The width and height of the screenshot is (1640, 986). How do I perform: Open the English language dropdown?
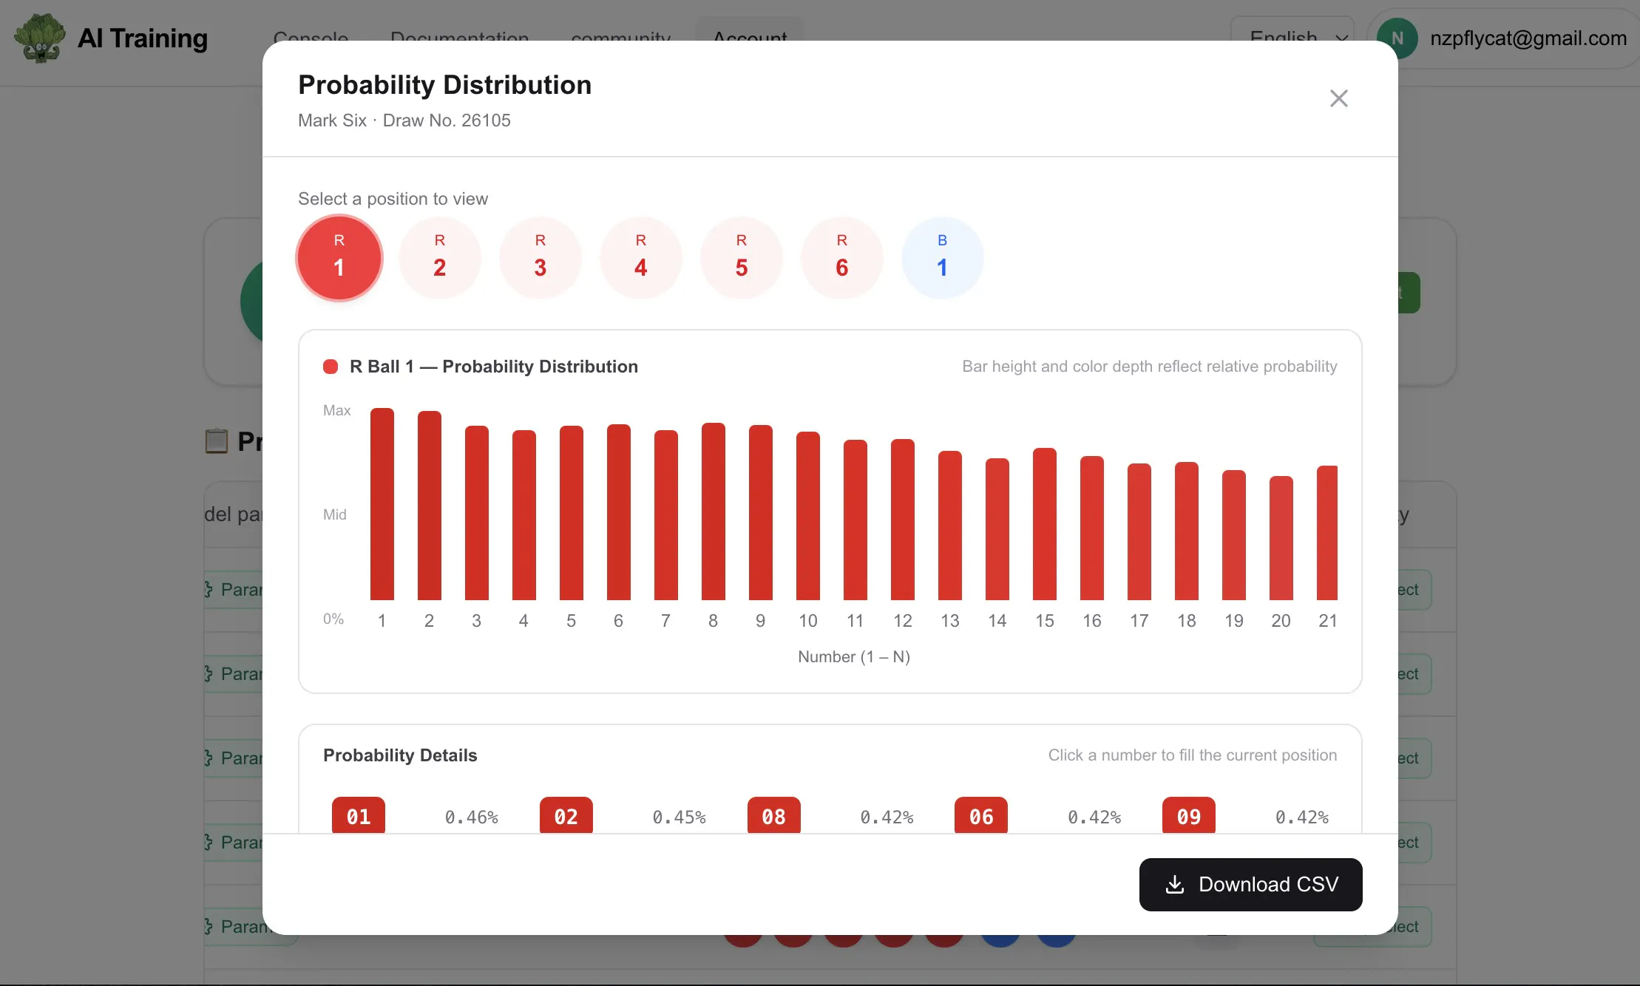coord(1292,30)
